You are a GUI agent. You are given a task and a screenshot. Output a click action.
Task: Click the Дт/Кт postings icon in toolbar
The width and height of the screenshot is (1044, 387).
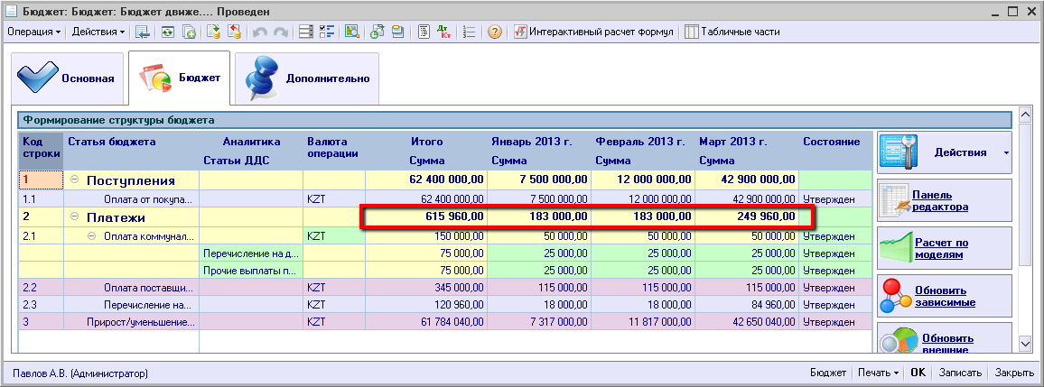(444, 32)
